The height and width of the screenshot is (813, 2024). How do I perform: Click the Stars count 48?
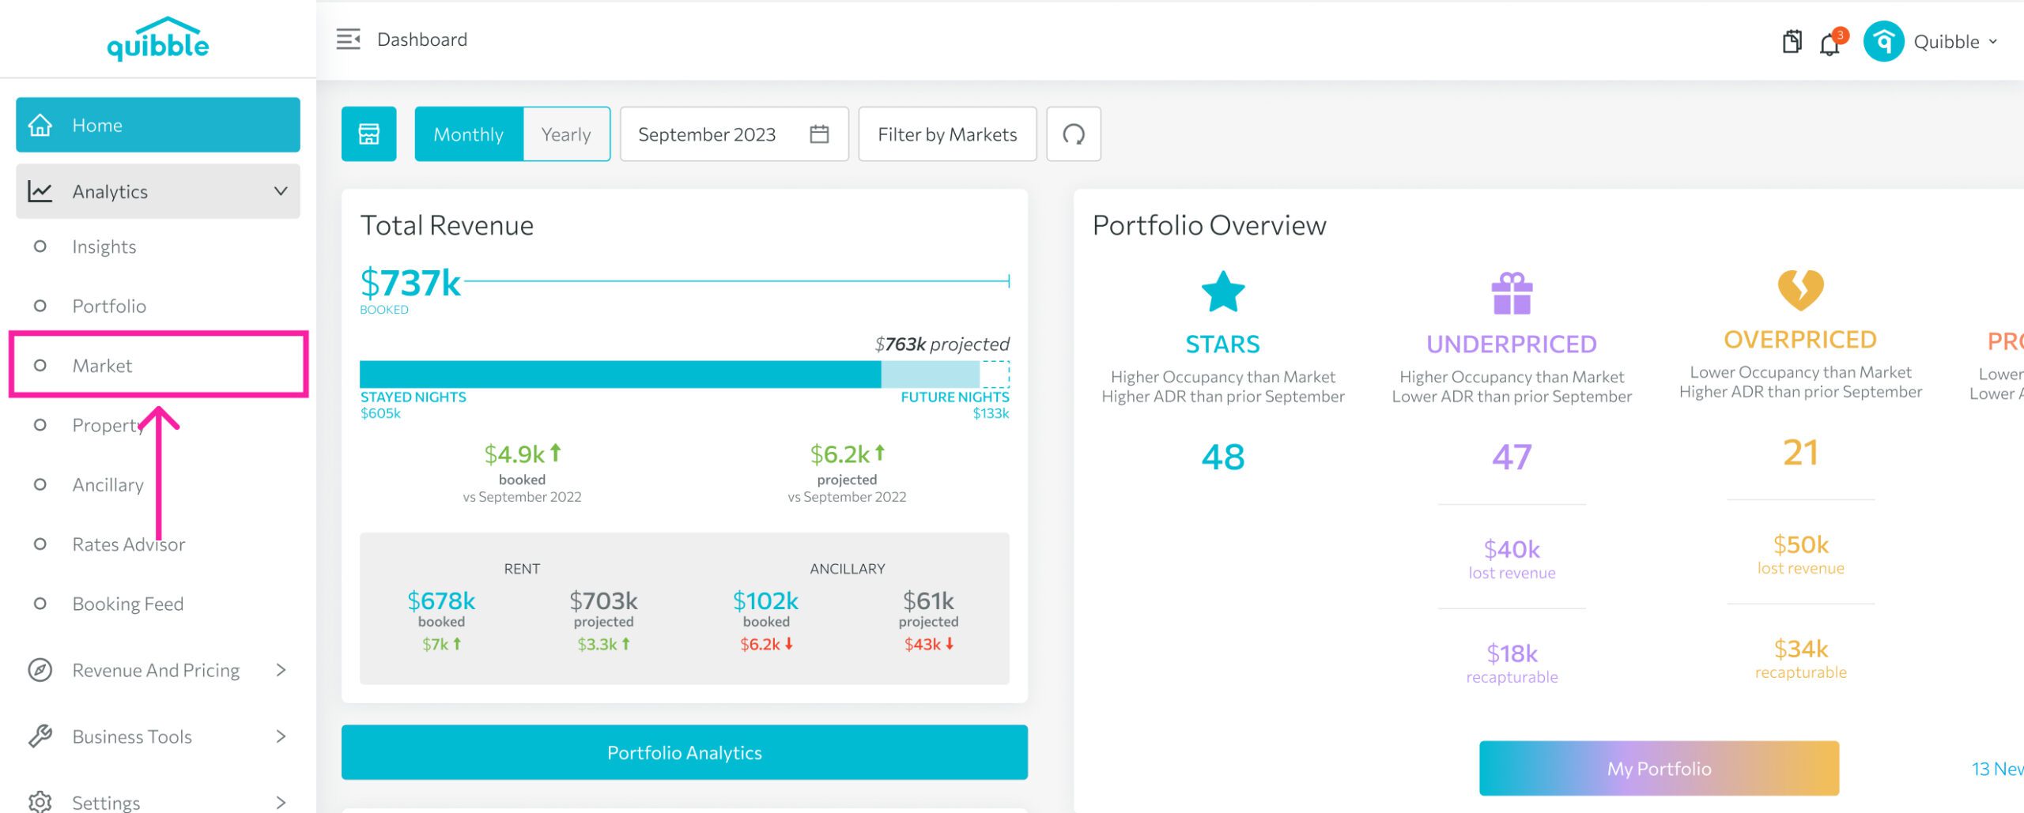(x=1223, y=457)
